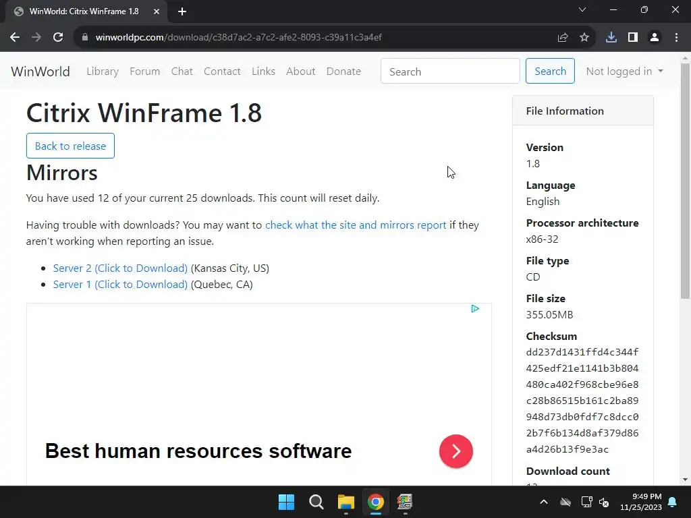Click the AdChoices icon on the ad
The height and width of the screenshot is (518, 691).
pyautogui.click(x=475, y=309)
